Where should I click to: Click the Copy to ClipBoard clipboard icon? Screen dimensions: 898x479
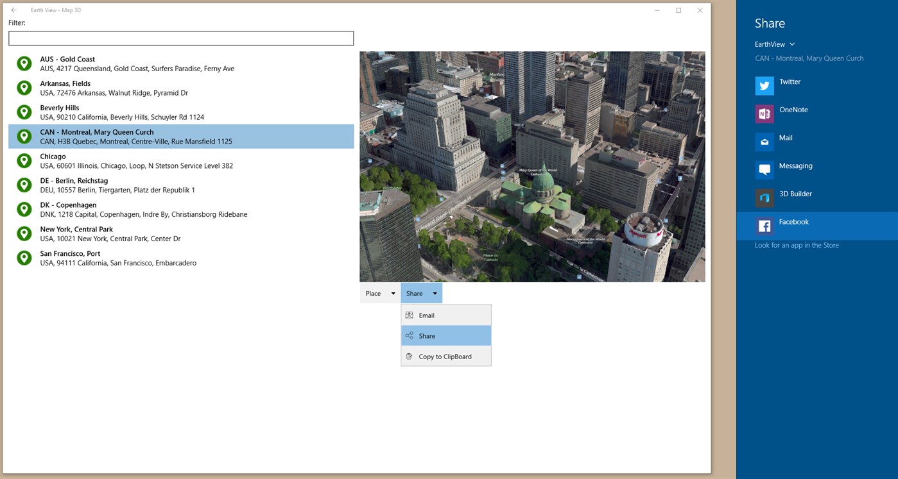point(410,356)
